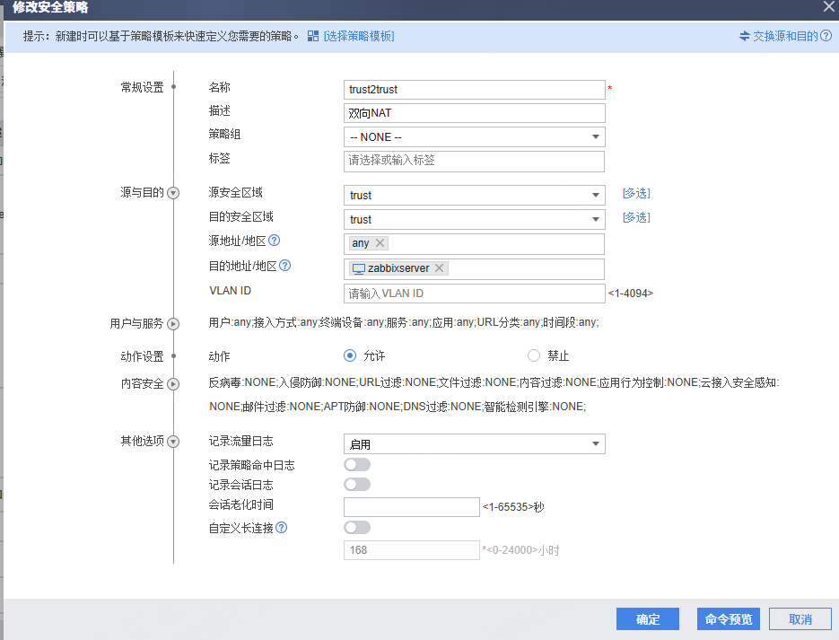Click help icon next to swap source/destination

pyautogui.click(x=826, y=36)
